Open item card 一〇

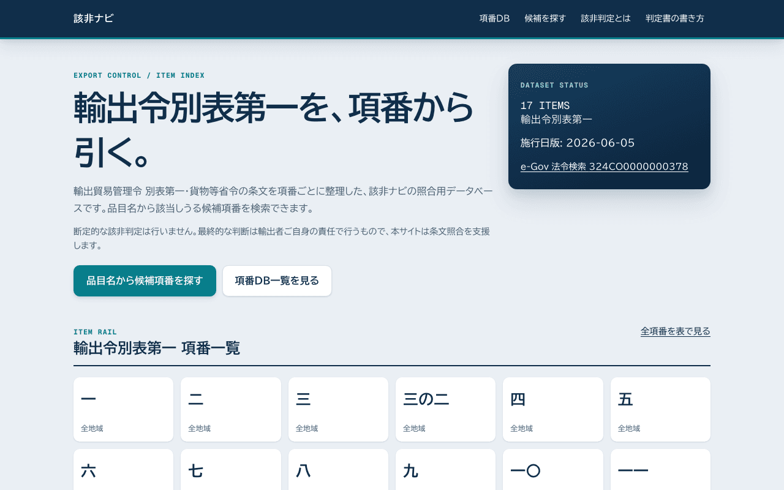click(x=553, y=470)
